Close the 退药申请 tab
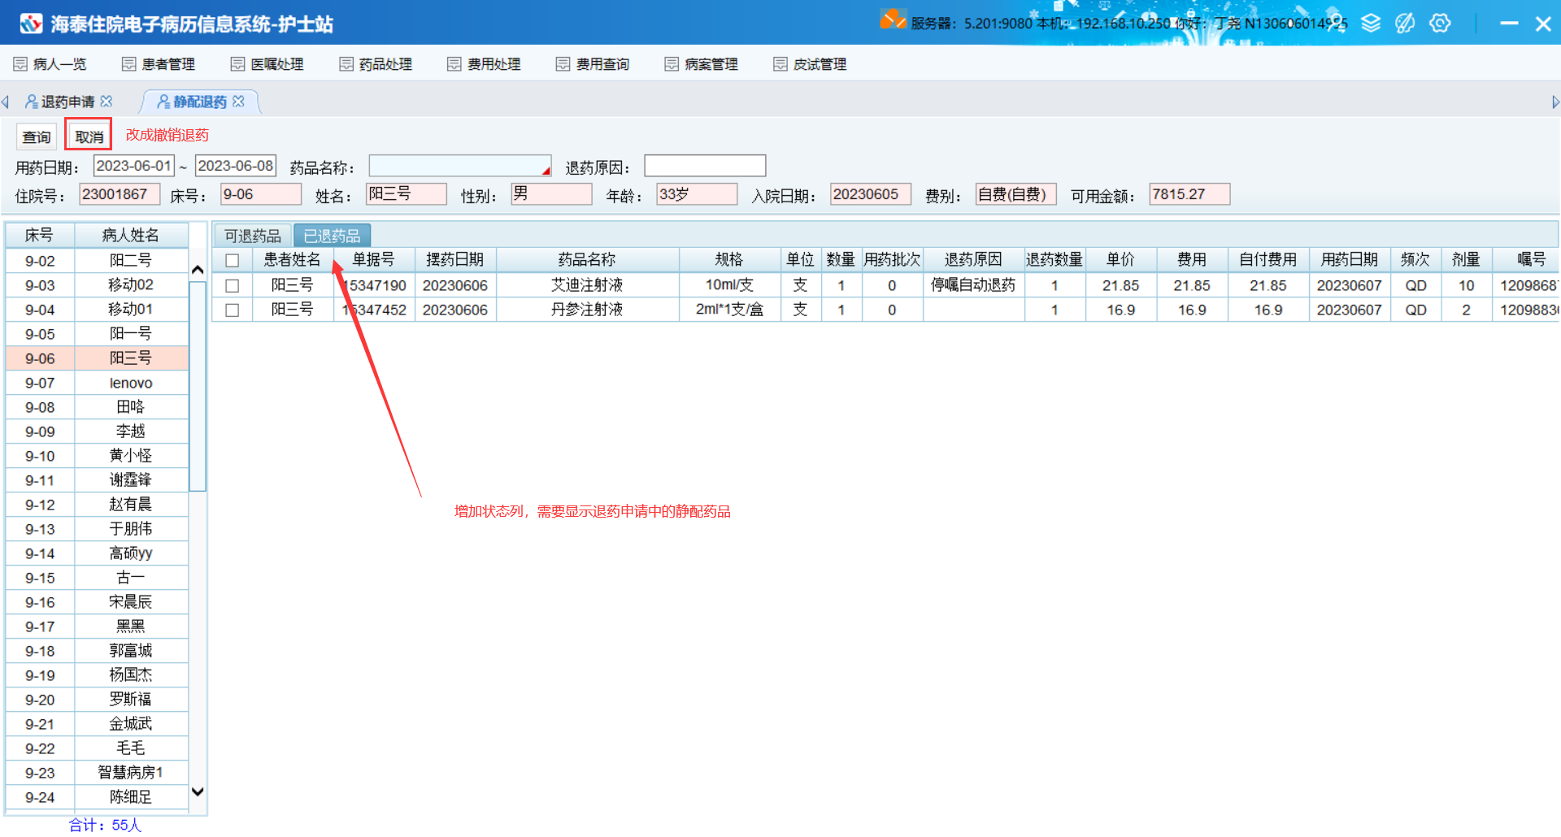This screenshot has height=837, width=1561. (107, 102)
